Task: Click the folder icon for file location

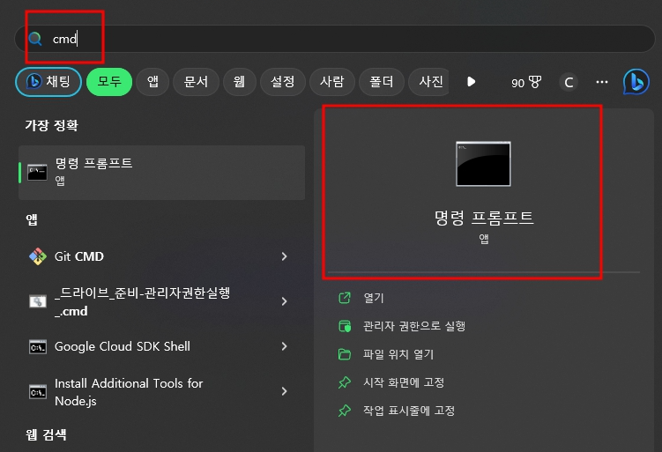Action: pos(345,354)
